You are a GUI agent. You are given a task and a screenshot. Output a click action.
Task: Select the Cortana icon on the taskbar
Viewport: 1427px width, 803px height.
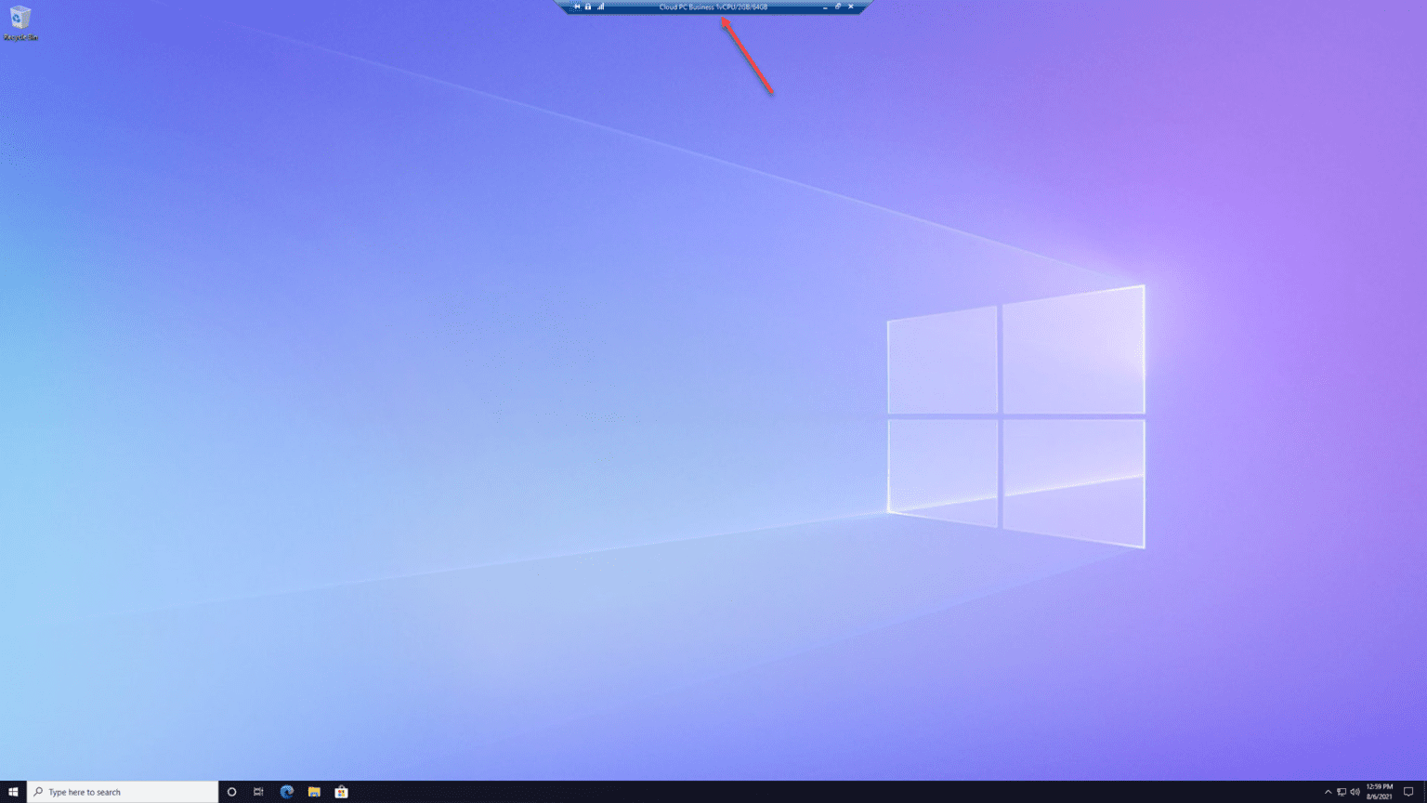coord(231,792)
